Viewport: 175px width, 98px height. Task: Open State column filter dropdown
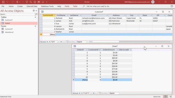(151, 15)
